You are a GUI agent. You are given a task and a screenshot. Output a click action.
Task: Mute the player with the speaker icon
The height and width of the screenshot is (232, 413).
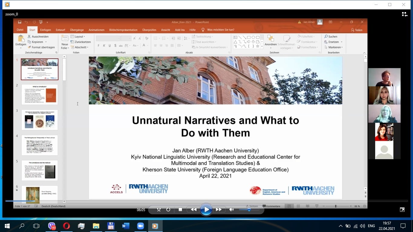click(232, 210)
